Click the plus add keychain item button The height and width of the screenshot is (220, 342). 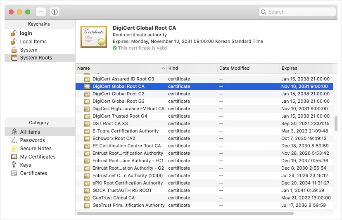pyautogui.click(x=41, y=12)
